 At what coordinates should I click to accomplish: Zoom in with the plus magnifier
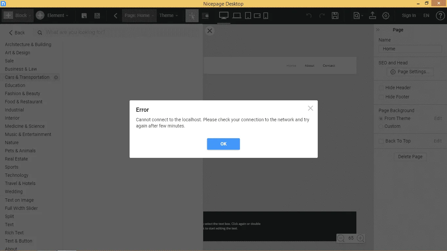click(360, 238)
